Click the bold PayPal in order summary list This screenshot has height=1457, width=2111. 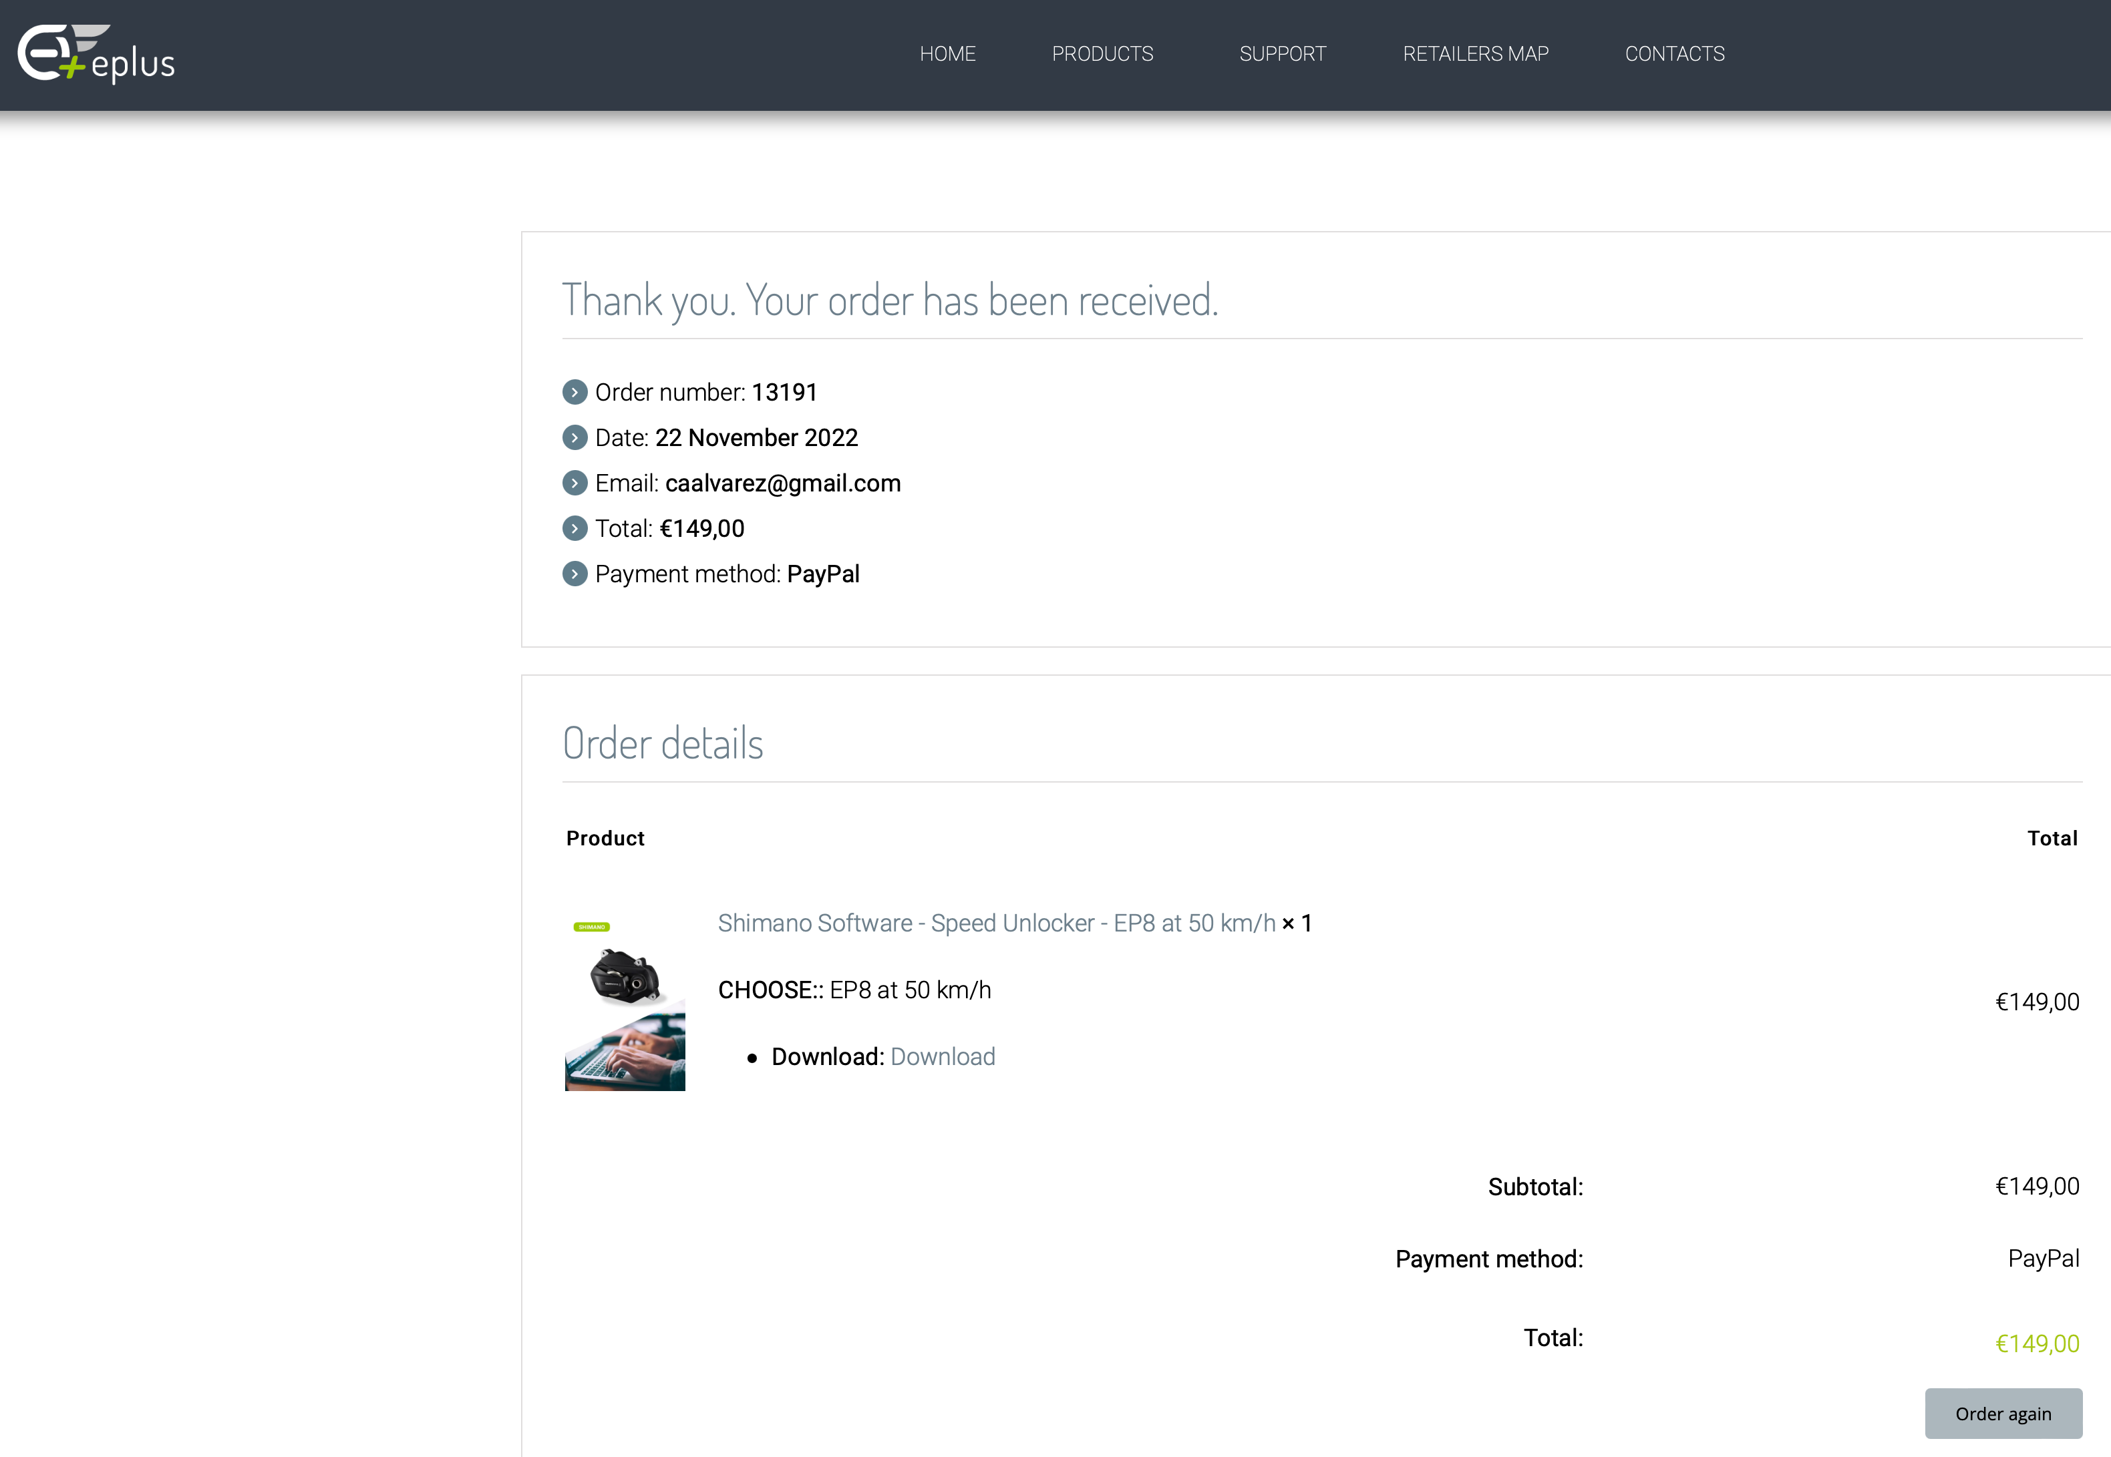pyautogui.click(x=824, y=574)
